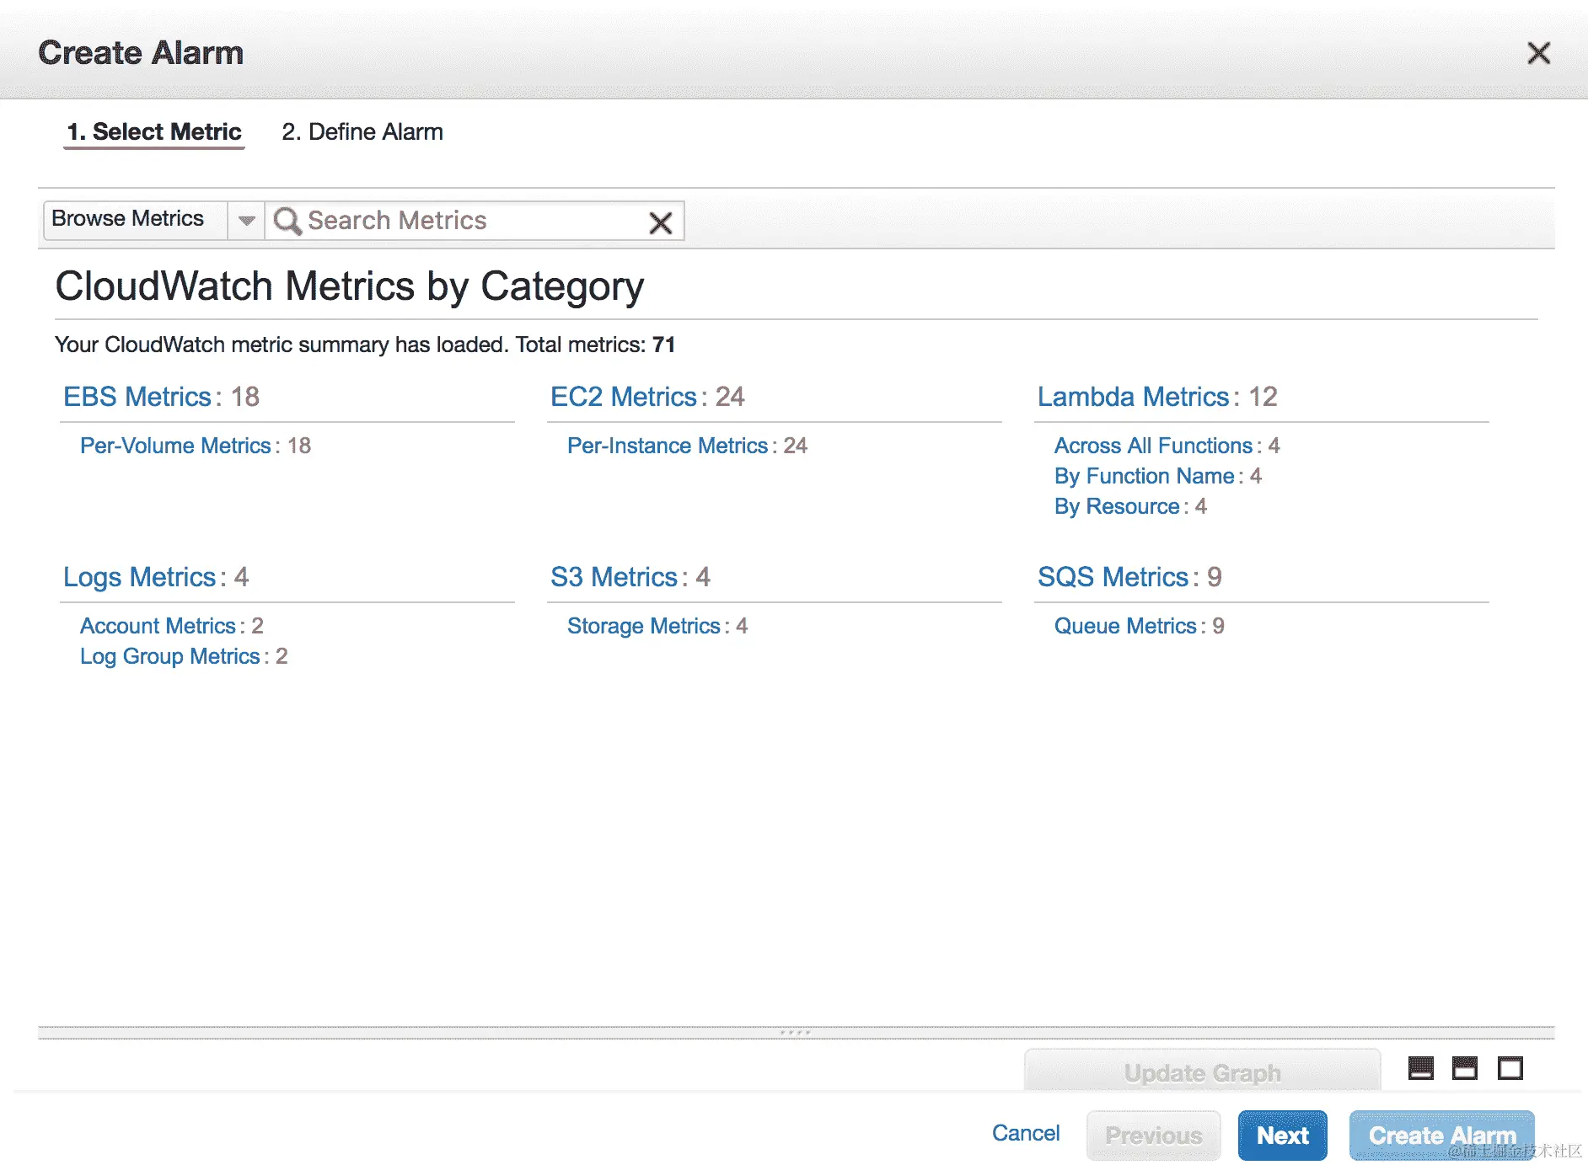Open EBS Metrics category
This screenshot has width=1588, height=1165.
tap(137, 397)
